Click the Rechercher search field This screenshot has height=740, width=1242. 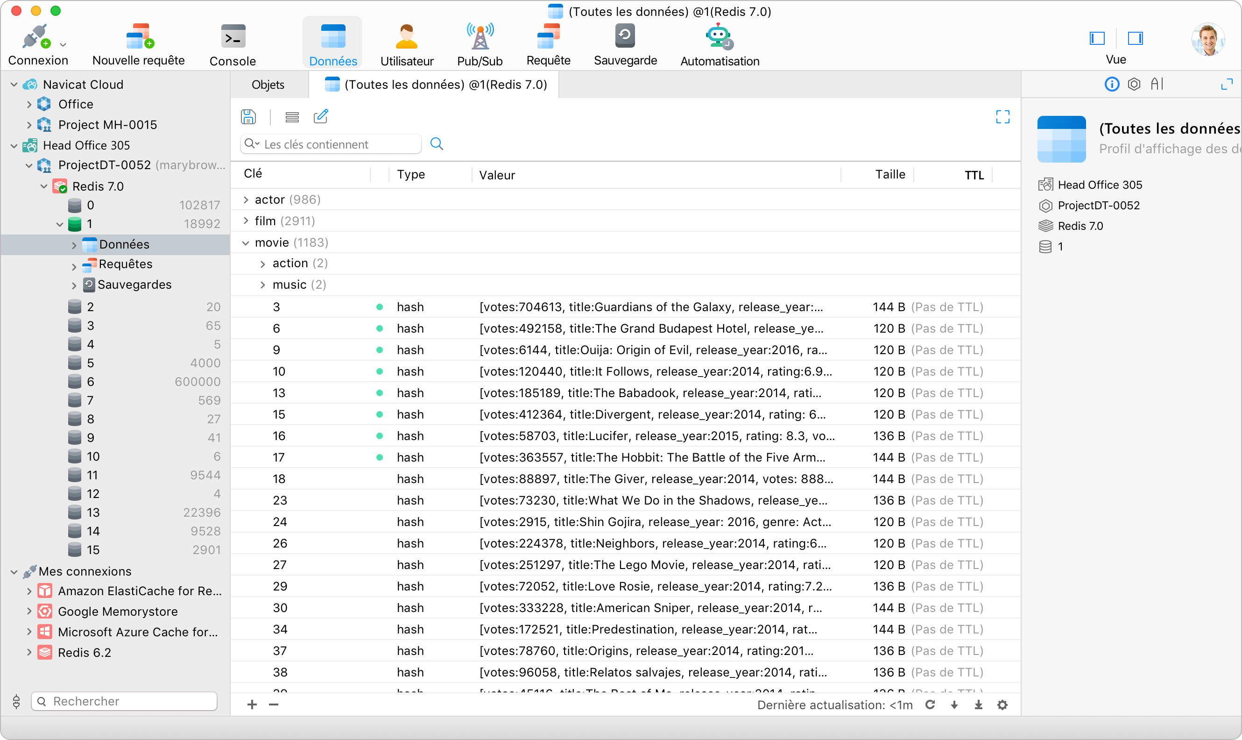pos(125,701)
